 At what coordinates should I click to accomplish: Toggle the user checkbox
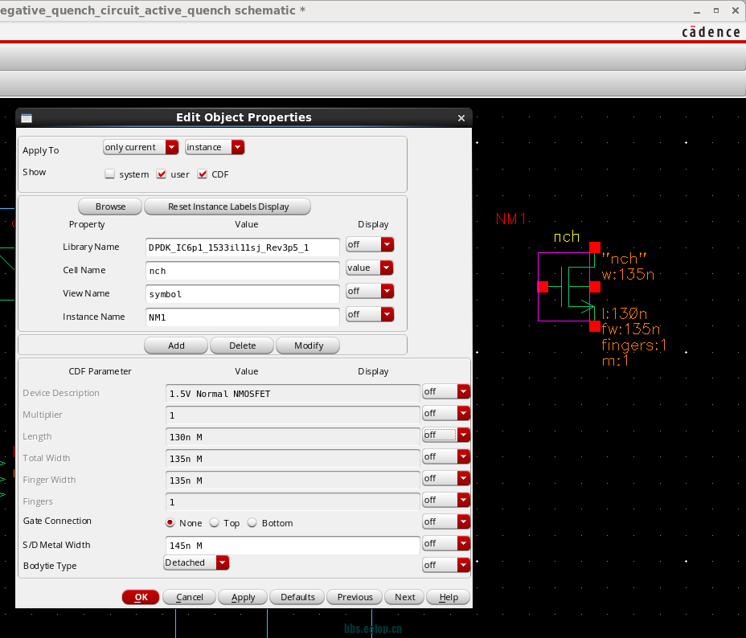pyautogui.click(x=162, y=174)
